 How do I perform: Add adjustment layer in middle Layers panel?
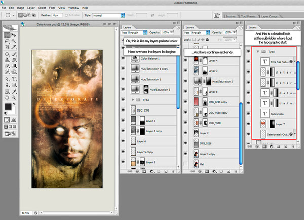click(x=214, y=171)
